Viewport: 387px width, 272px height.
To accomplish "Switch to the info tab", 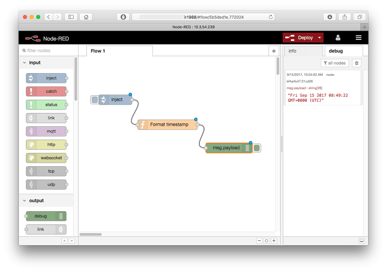I will [303, 51].
